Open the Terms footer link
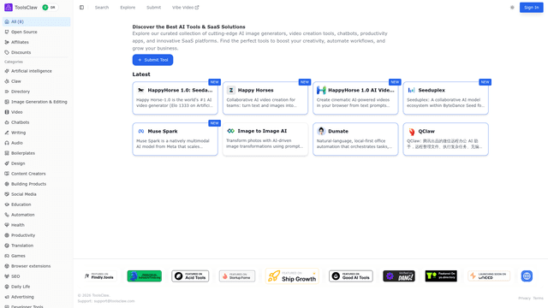This screenshot has height=308, width=548. click(539, 299)
